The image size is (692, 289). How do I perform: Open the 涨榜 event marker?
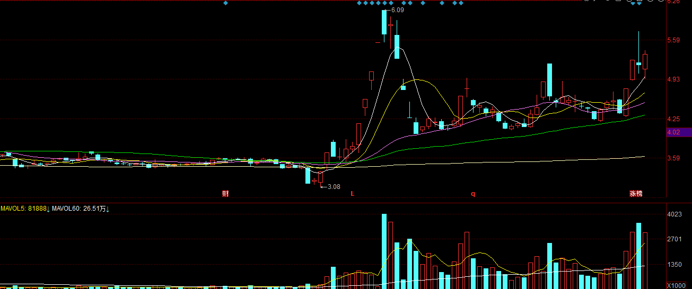point(636,194)
